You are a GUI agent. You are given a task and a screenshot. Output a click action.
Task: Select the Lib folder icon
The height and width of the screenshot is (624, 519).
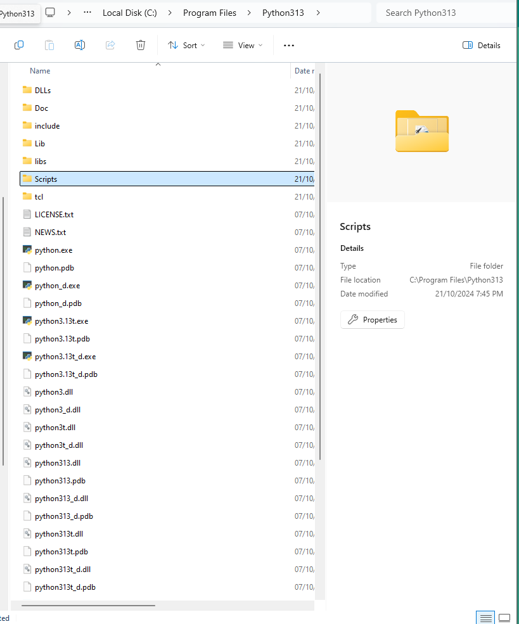click(x=27, y=143)
